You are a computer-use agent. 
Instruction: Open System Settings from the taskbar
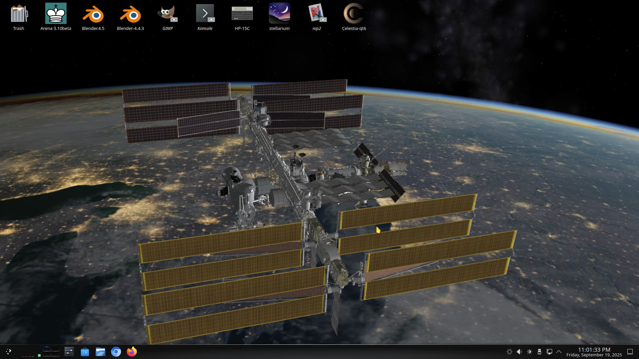[69, 352]
